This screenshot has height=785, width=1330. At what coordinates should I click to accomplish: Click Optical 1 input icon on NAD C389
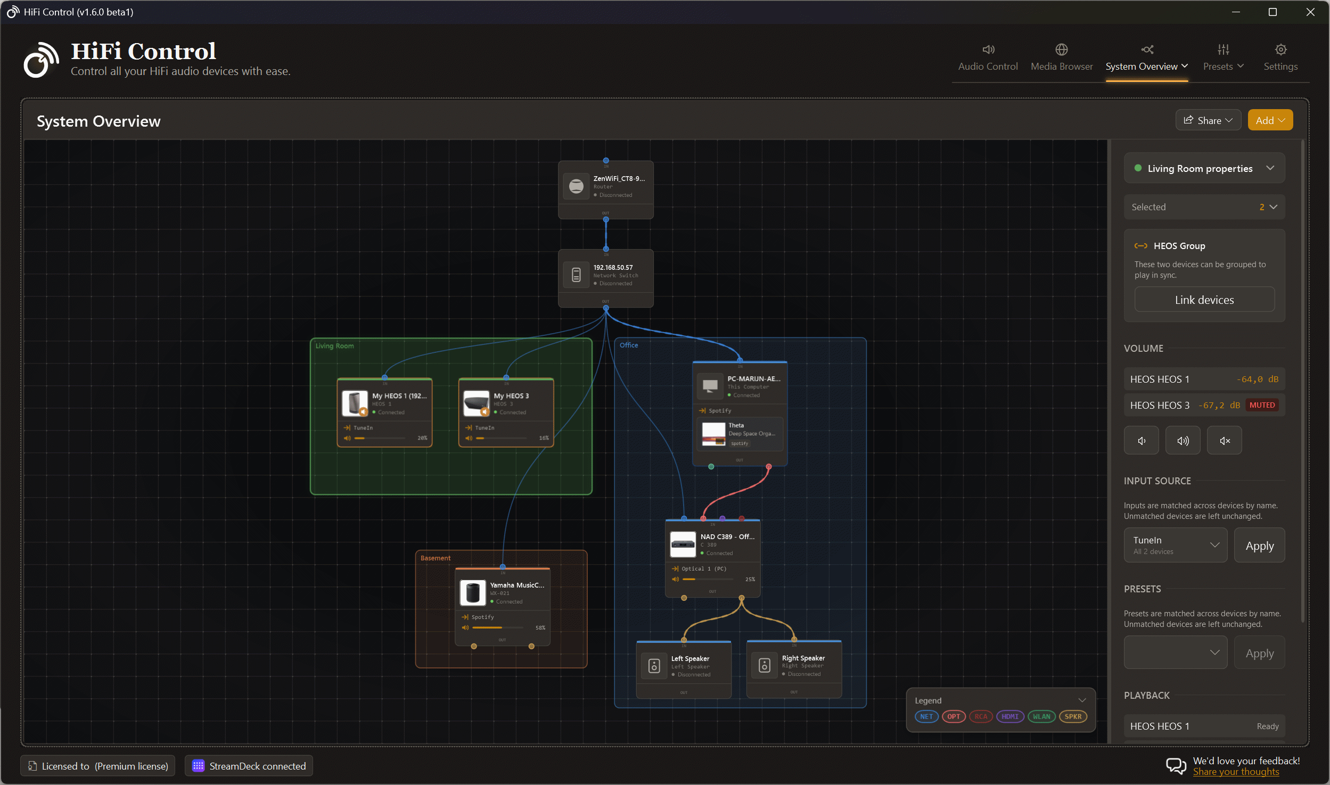[x=675, y=569]
